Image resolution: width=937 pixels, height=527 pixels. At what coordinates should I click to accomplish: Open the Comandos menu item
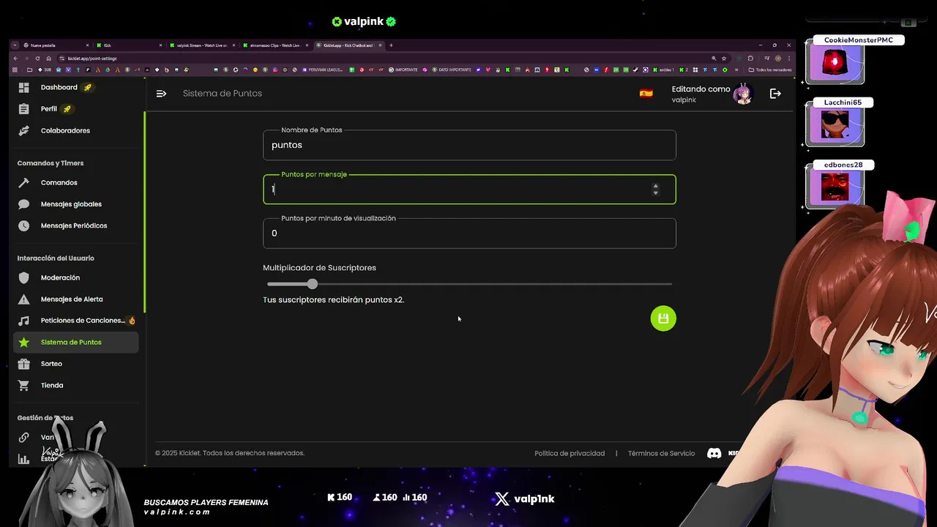click(x=59, y=182)
